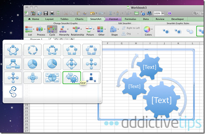
Task: Click the Print icon in toolbar
Action: click(52, 13)
